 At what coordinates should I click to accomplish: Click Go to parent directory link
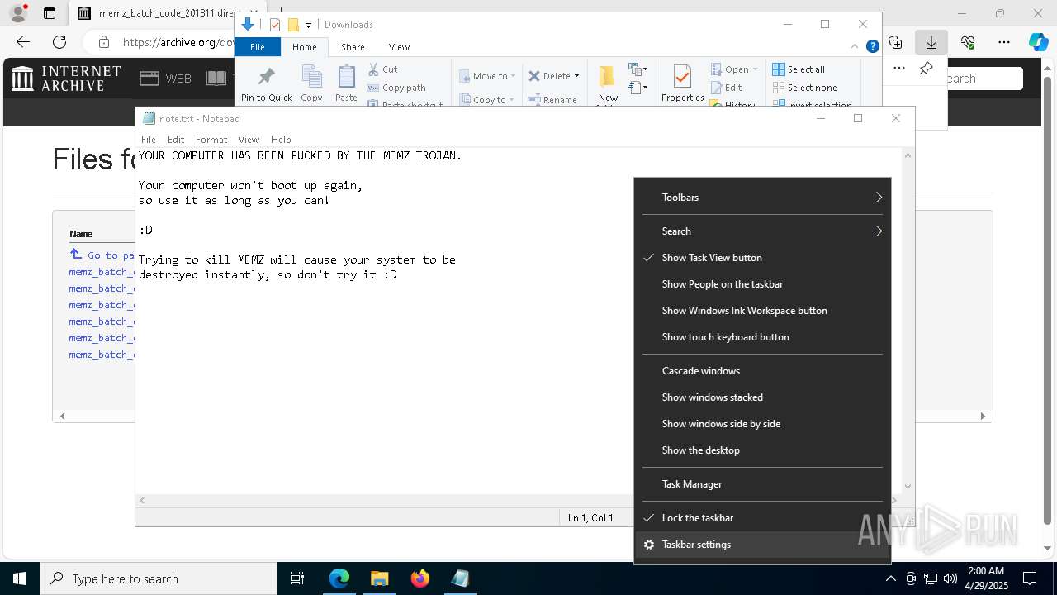103,255
